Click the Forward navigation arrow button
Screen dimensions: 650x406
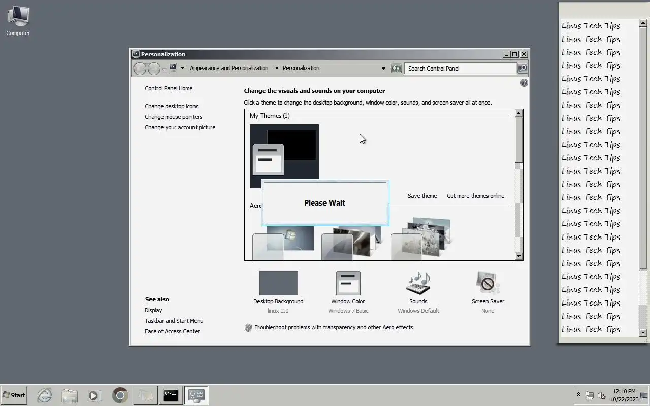coord(154,69)
